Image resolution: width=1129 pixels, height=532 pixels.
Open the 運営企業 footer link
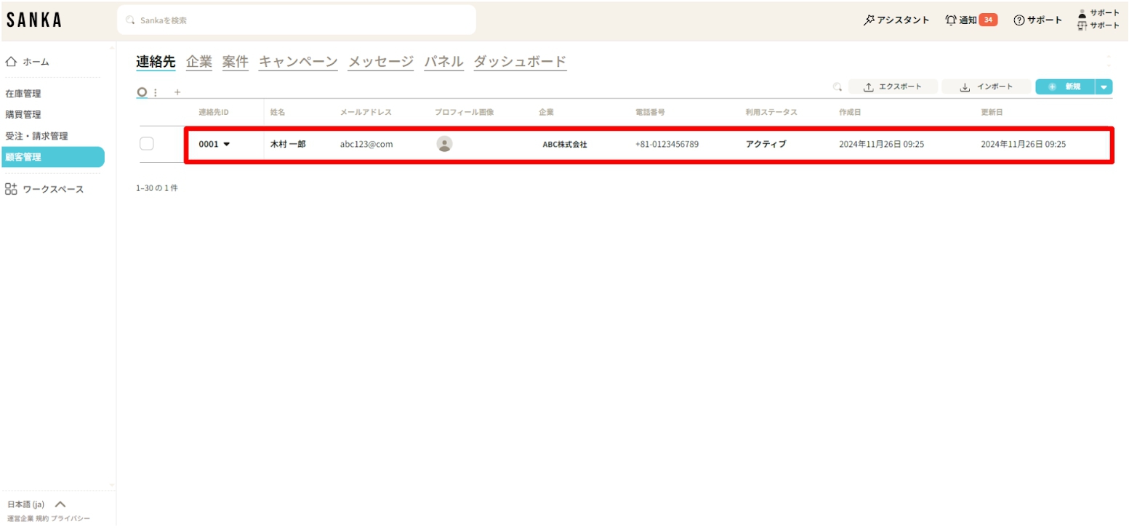coord(20,519)
